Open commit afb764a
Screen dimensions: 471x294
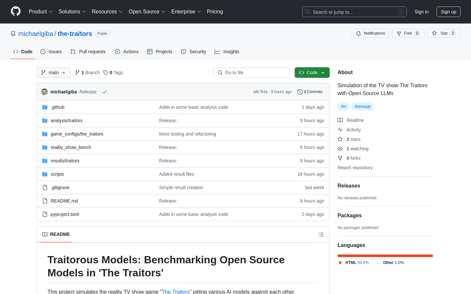[260, 92]
